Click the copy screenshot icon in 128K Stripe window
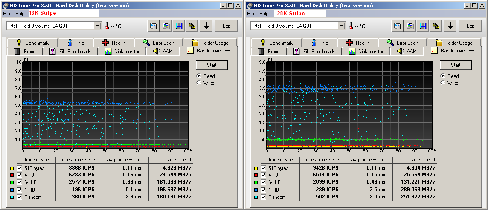Viewport: 488px width, 210px height. (410, 26)
